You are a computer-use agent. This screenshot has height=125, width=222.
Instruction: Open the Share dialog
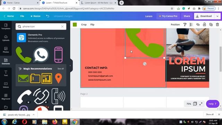[187, 16]
